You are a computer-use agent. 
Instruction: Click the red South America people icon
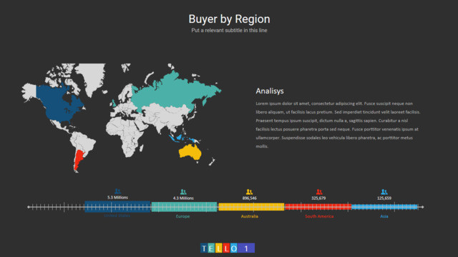click(319, 192)
